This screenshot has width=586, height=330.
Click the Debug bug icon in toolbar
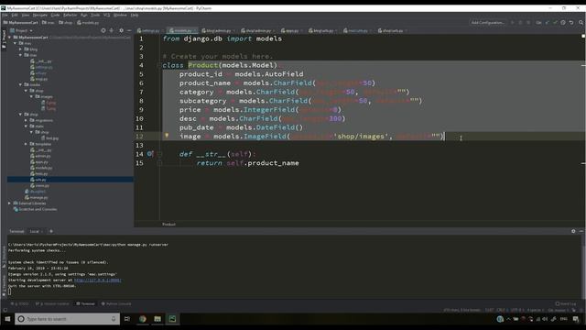click(520, 22)
